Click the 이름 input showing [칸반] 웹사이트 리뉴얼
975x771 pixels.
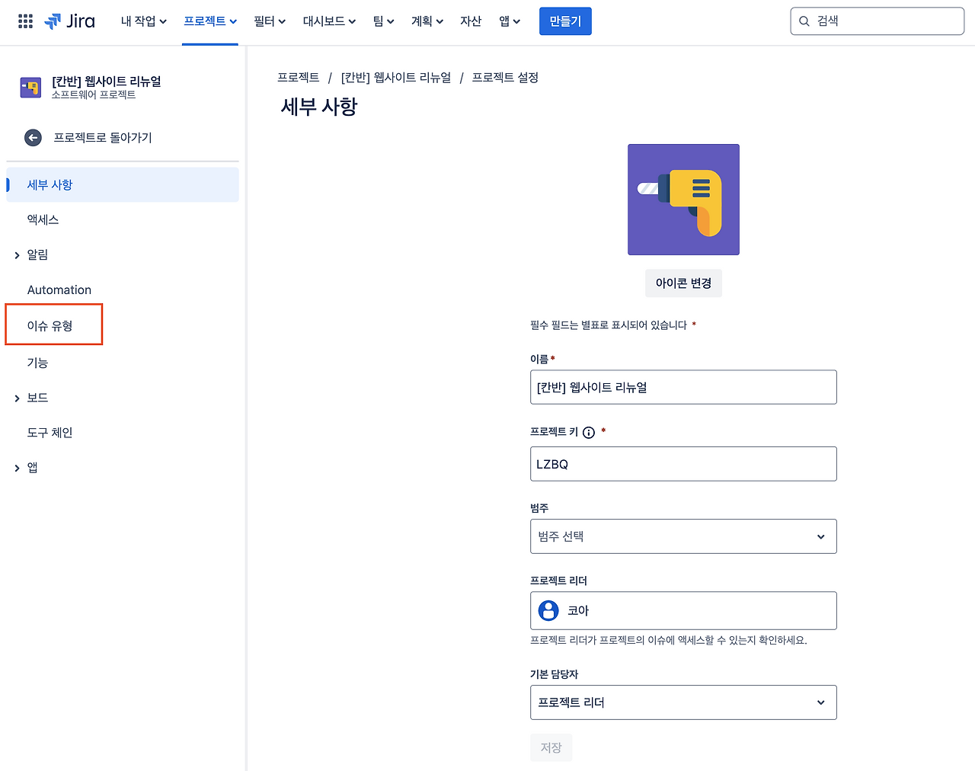coord(682,386)
